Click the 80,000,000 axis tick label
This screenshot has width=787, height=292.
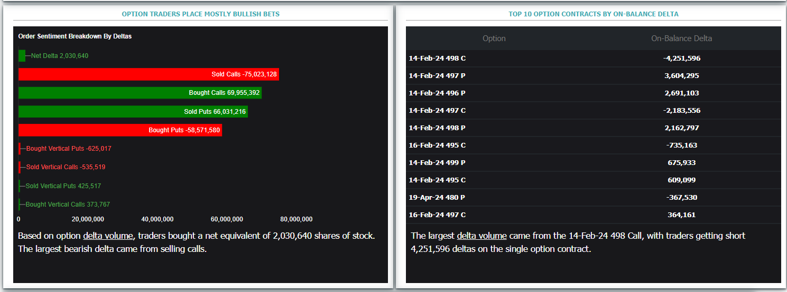coord(297,219)
